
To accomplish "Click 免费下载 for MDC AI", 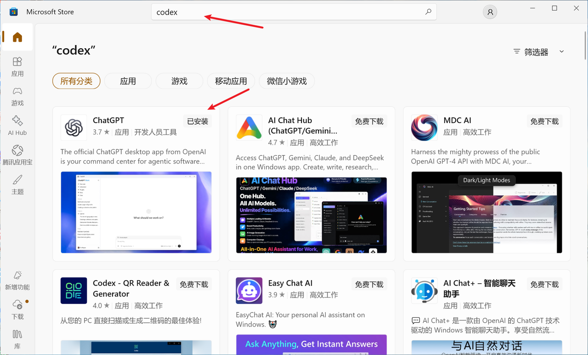I will click(x=545, y=121).
